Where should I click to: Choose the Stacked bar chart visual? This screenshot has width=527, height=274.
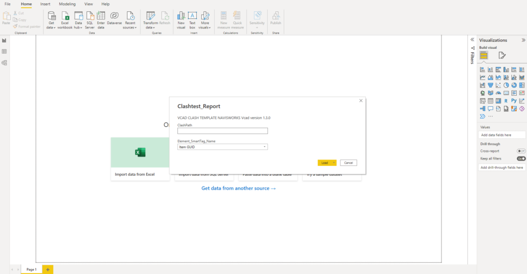(x=483, y=69)
